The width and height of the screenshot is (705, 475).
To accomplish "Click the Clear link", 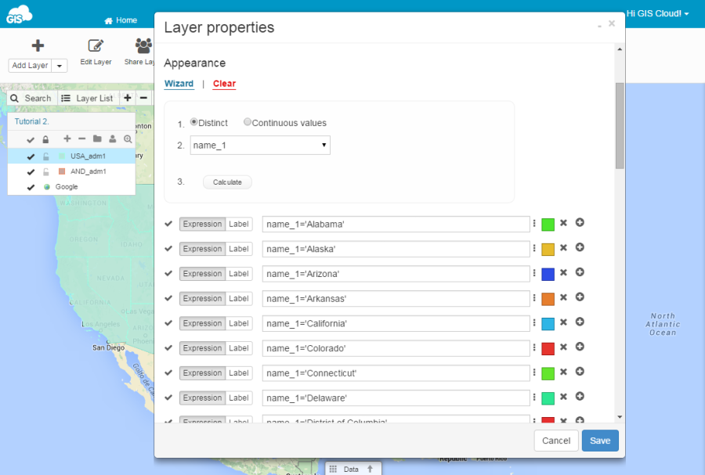I will pos(224,84).
